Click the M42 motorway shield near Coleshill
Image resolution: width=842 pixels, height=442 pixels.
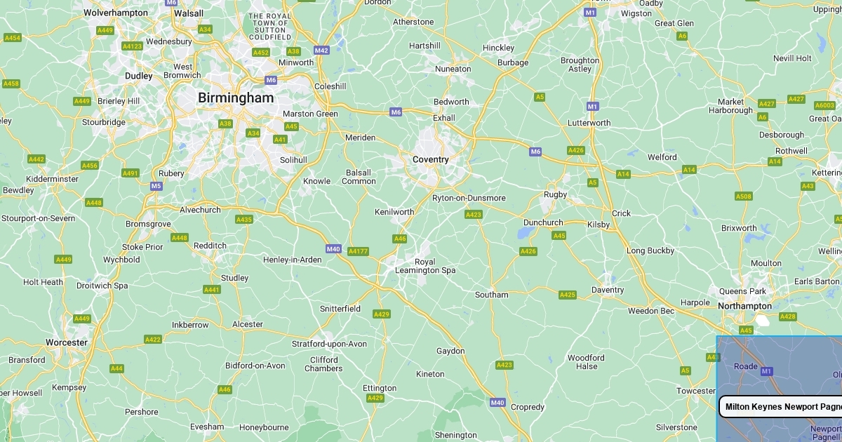pyautogui.click(x=322, y=50)
